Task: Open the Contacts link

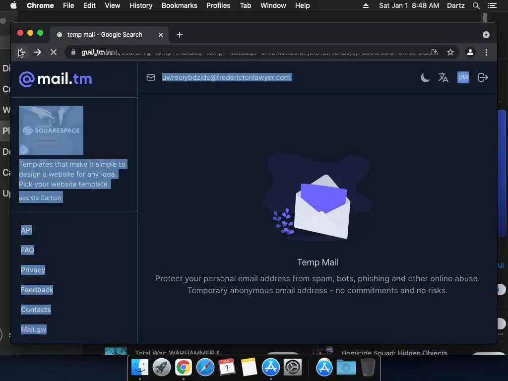Action: pyautogui.click(x=36, y=310)
